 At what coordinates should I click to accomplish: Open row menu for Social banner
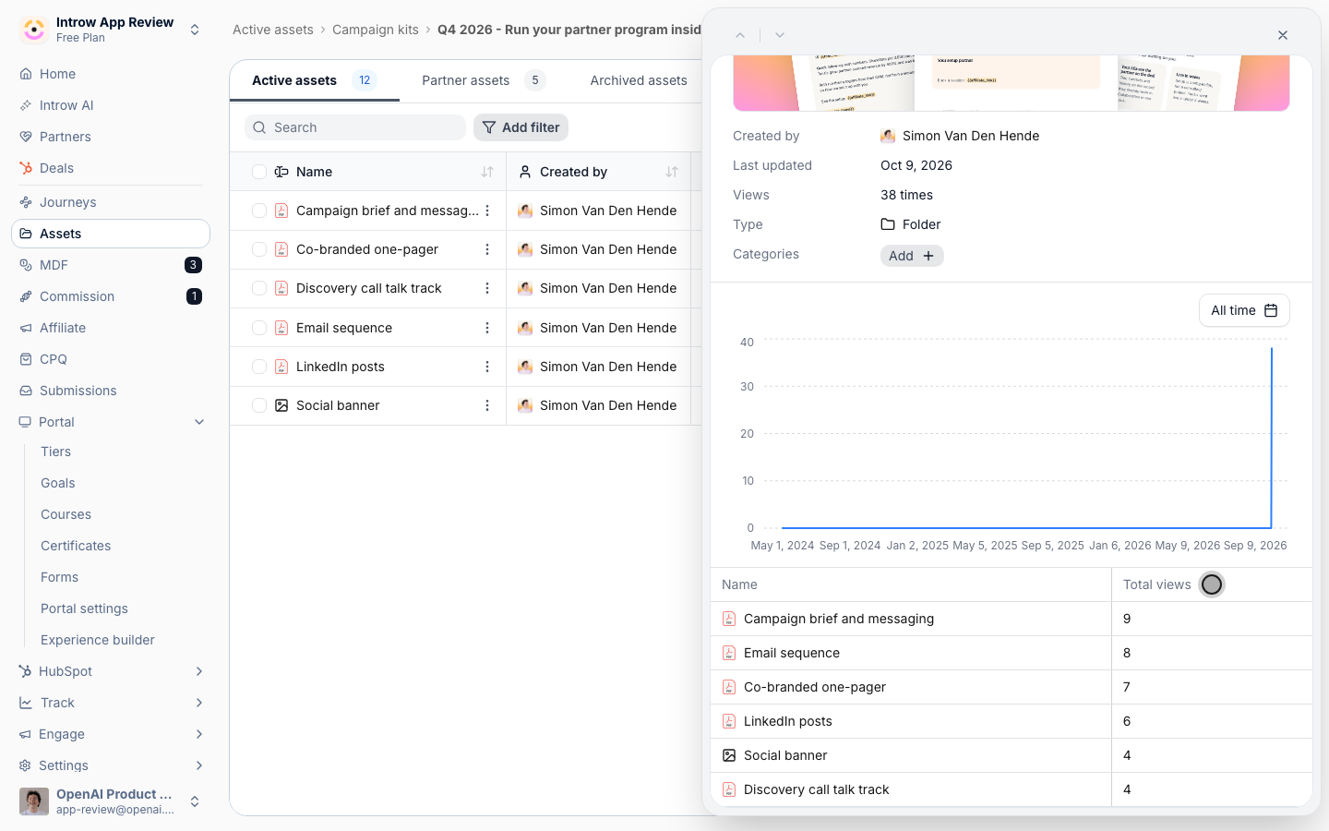[x=487, y=405]
